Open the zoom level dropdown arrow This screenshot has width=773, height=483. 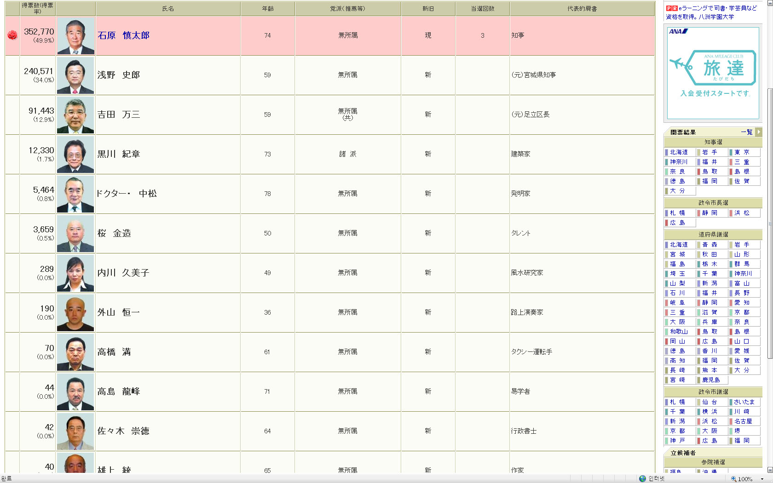[x=762, y=479]
